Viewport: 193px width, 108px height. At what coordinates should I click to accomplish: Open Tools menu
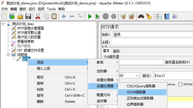51,9
